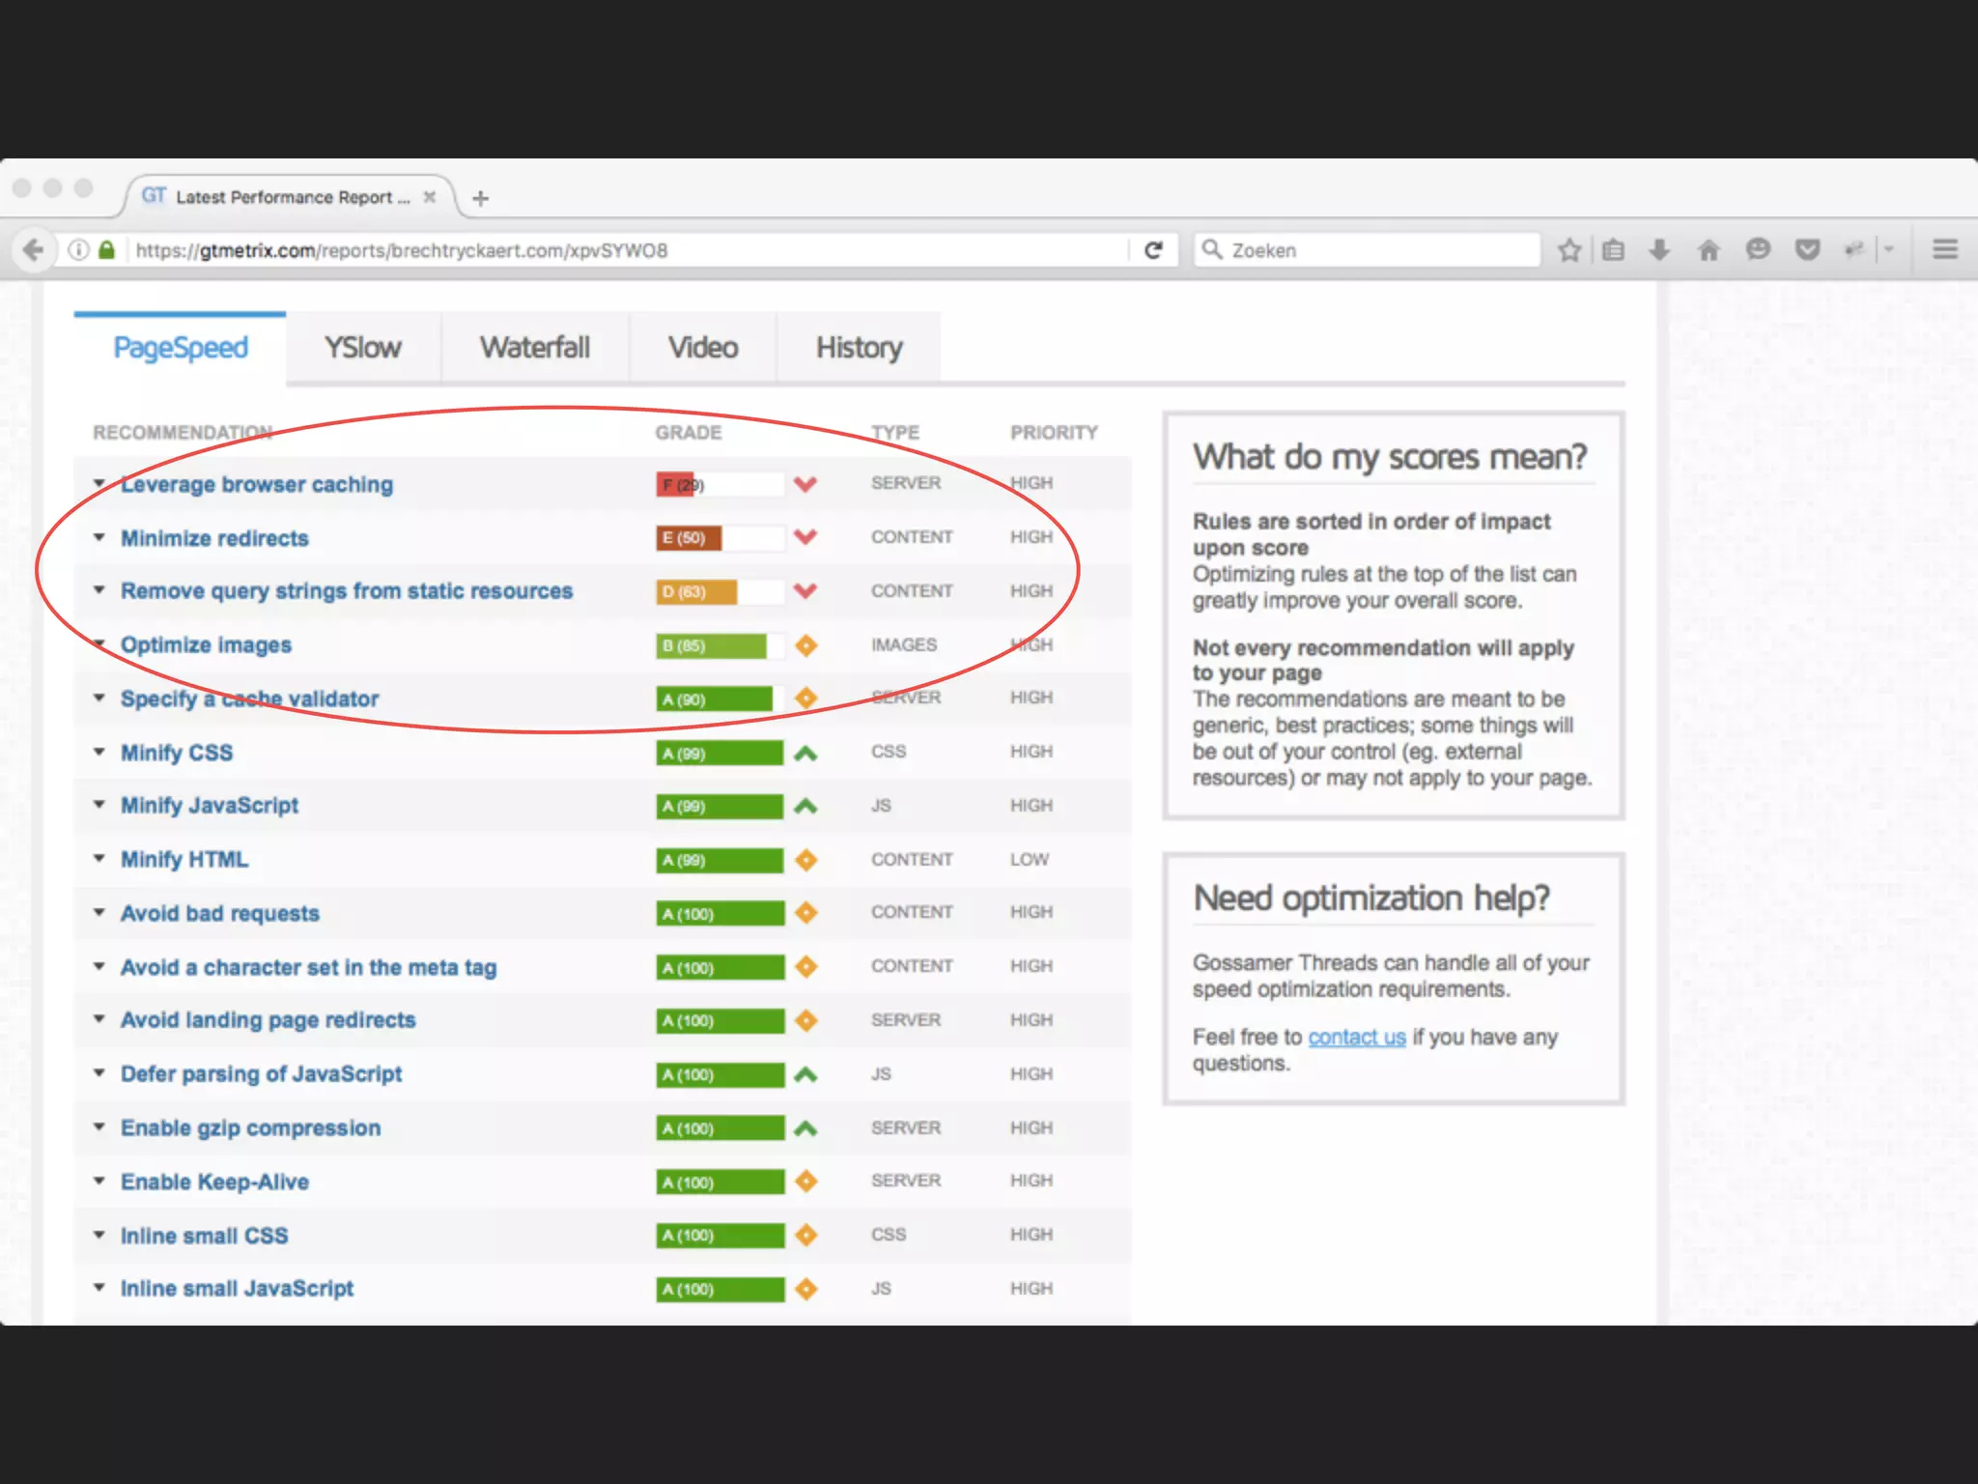Click the bookmark star icon
The image size is (1978, 1484).
click(x=1569, y=250)
